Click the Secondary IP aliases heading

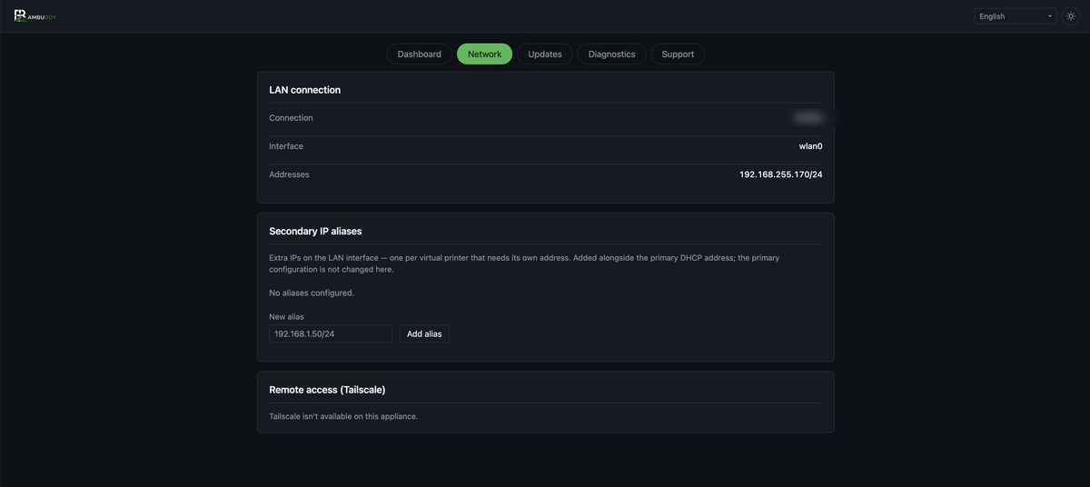coord(315,231)
